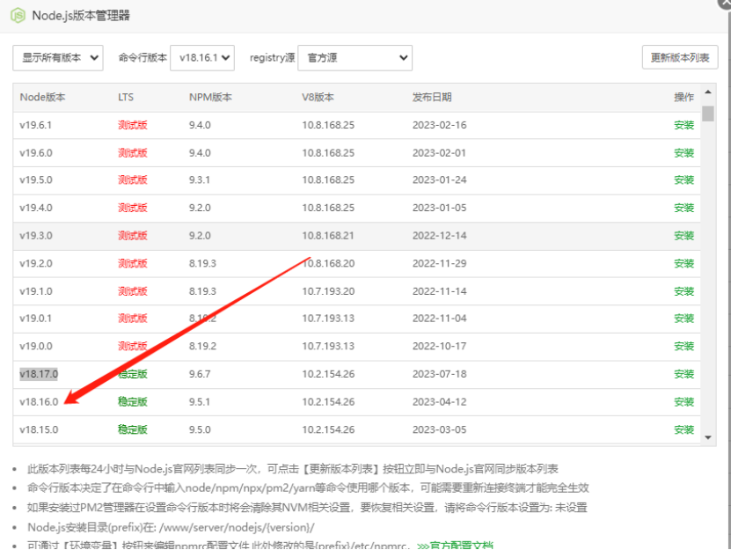Screen dimensions: 731x550
Task: Click the Node.js logo icon
Action: click(x=19, y=15)
